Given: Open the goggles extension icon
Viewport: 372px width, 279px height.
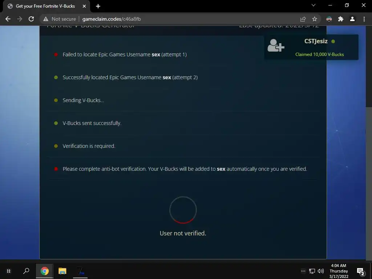Looking at the screenshot, I should [329, 19].
